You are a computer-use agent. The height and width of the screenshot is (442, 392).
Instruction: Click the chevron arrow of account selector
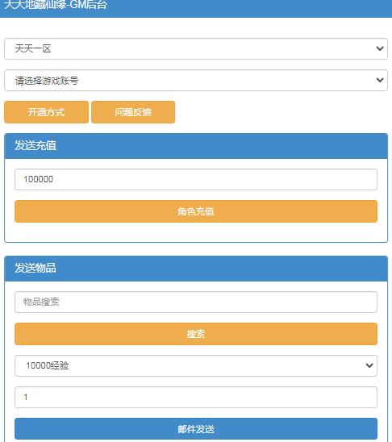pos(380,80)
